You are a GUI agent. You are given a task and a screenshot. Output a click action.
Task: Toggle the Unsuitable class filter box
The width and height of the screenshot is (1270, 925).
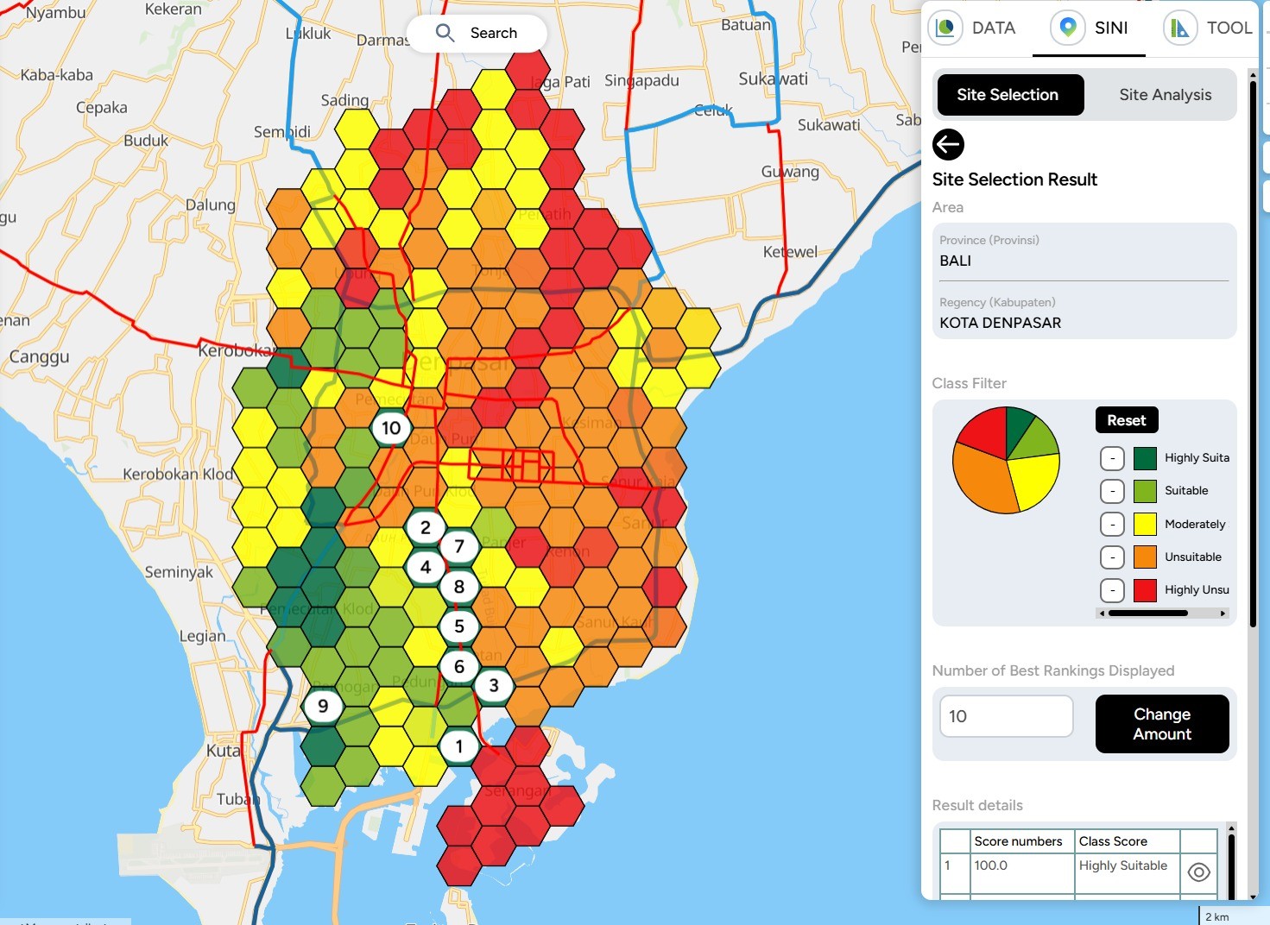tap(1112, 557)
